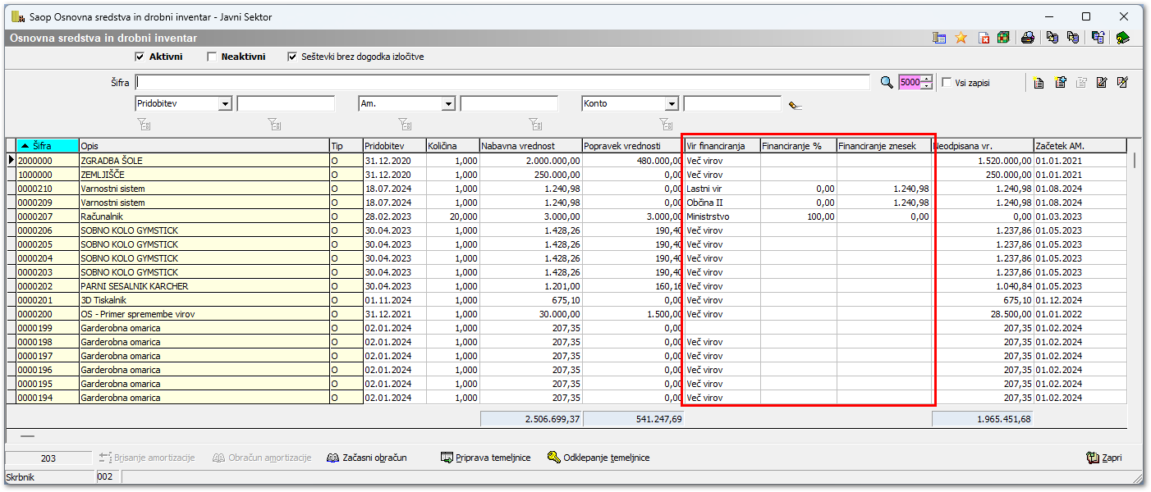Click the input field next to Am. dropdown
Screen dimensions: 1151x492
click(x=509, y=104)
